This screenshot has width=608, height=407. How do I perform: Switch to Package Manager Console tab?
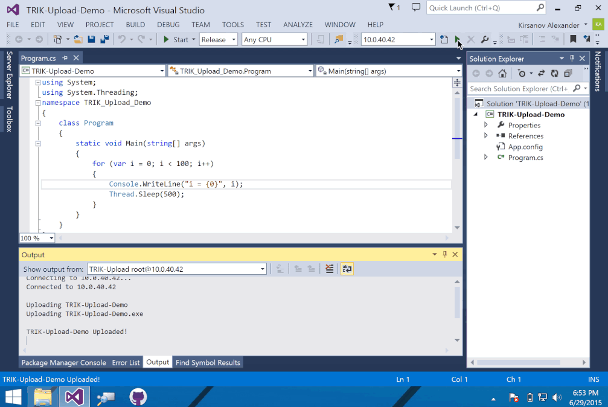pyautogui.click(x=63, y=362)
